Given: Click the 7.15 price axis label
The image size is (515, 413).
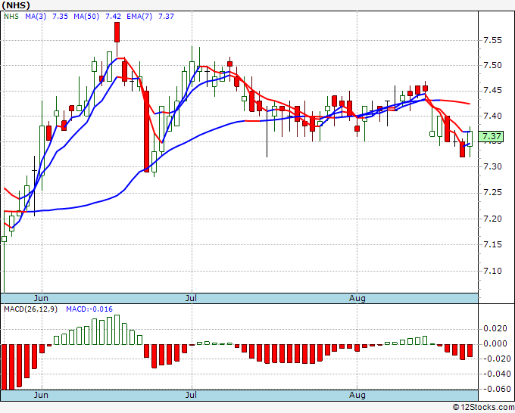Looking at the screenshot, I should coord(493,244).
